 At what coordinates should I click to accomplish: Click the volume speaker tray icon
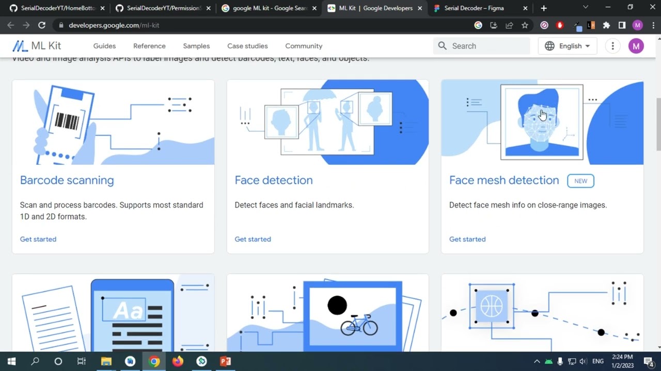[583, 361]
